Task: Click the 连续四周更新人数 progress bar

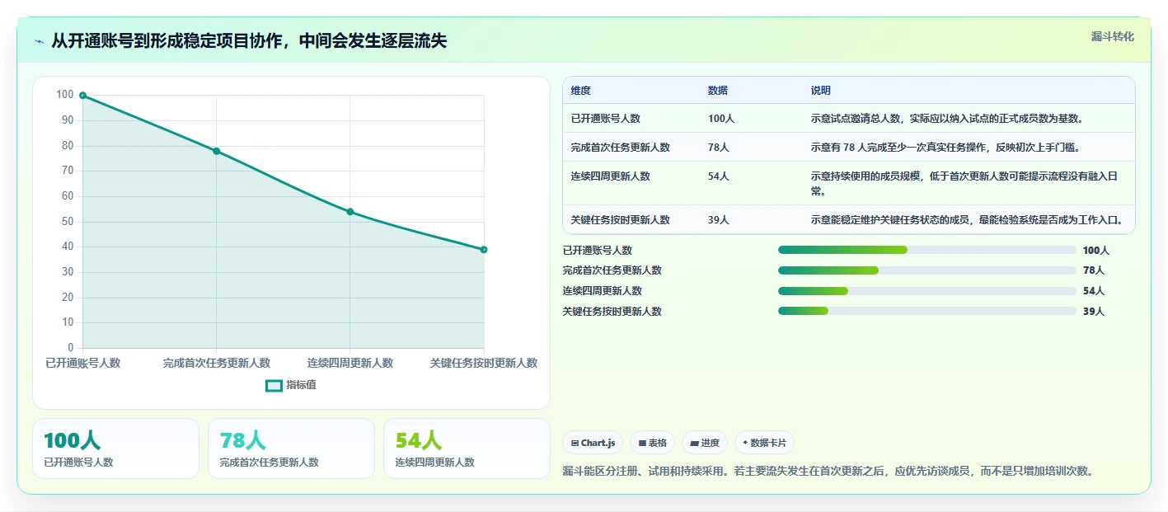Action: click(927, 291)
